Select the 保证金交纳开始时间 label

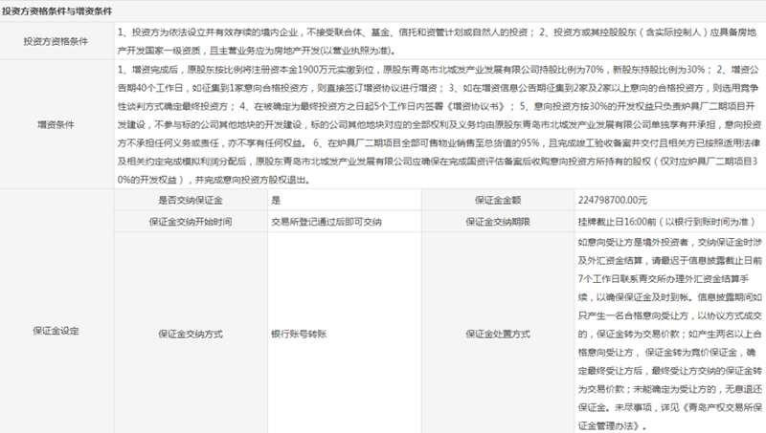191,221
